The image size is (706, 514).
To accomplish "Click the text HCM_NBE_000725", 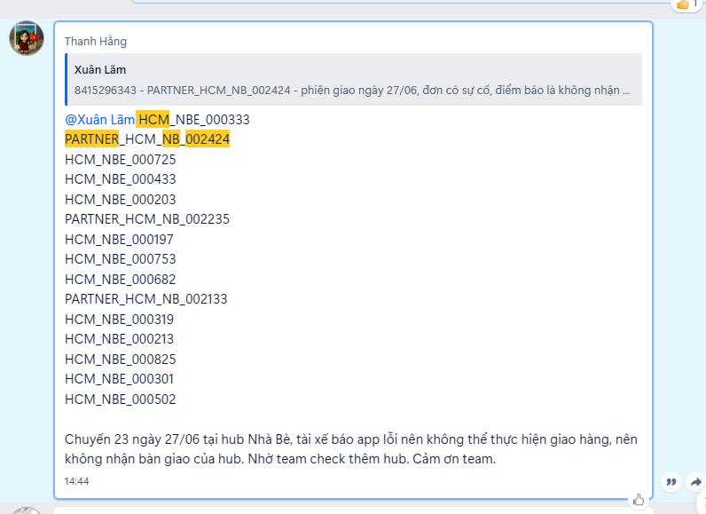I will [x=121, y=160].
